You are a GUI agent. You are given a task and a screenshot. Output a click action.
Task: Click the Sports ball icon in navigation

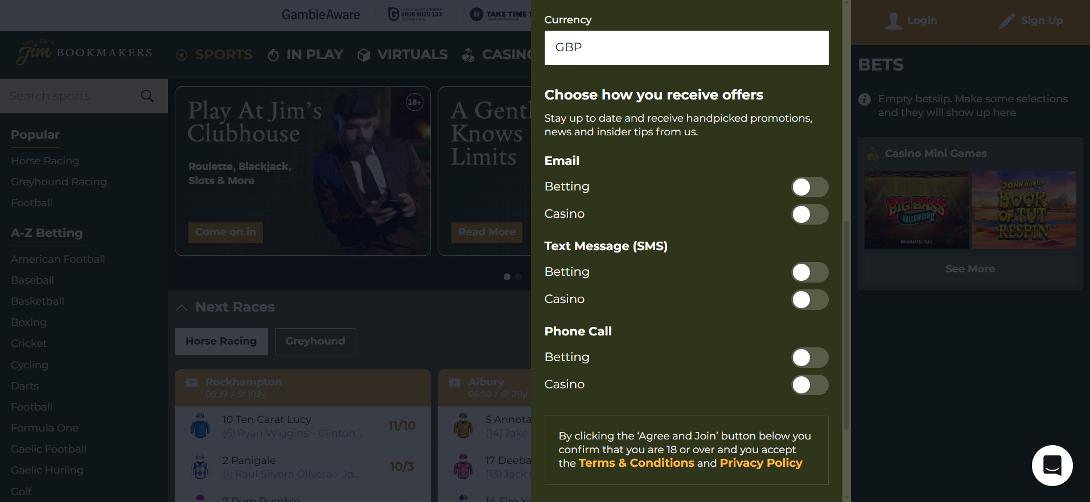pyautogui.click(x=182, y=55)
